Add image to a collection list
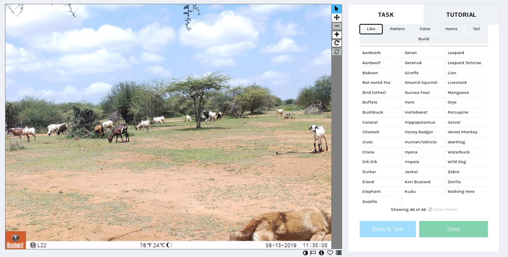Viewport: 508px width, 257px height. point(338,253)
